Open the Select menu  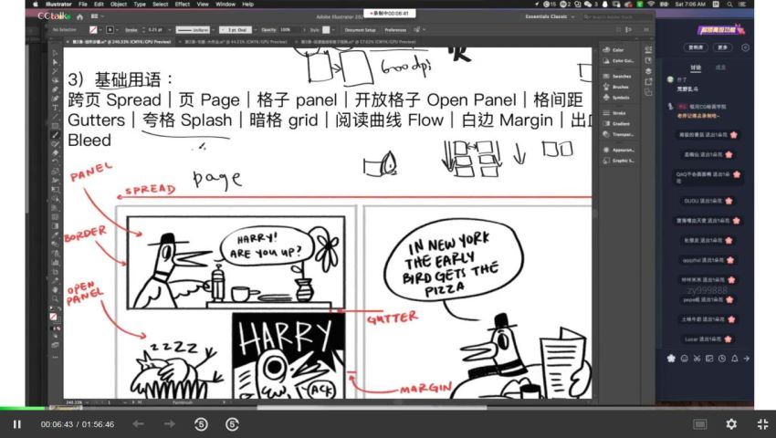pos(161,4)
